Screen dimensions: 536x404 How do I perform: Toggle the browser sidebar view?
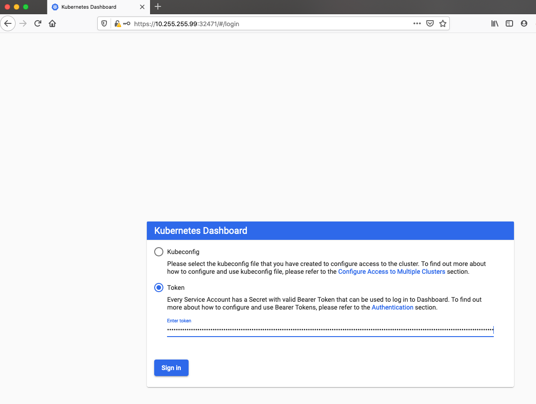click(509, 23)
